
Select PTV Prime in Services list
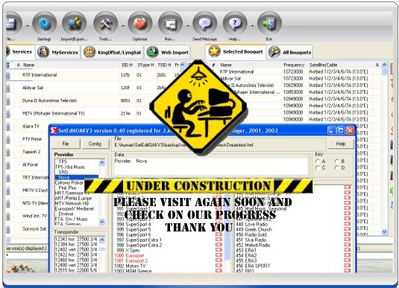(32, 139)
